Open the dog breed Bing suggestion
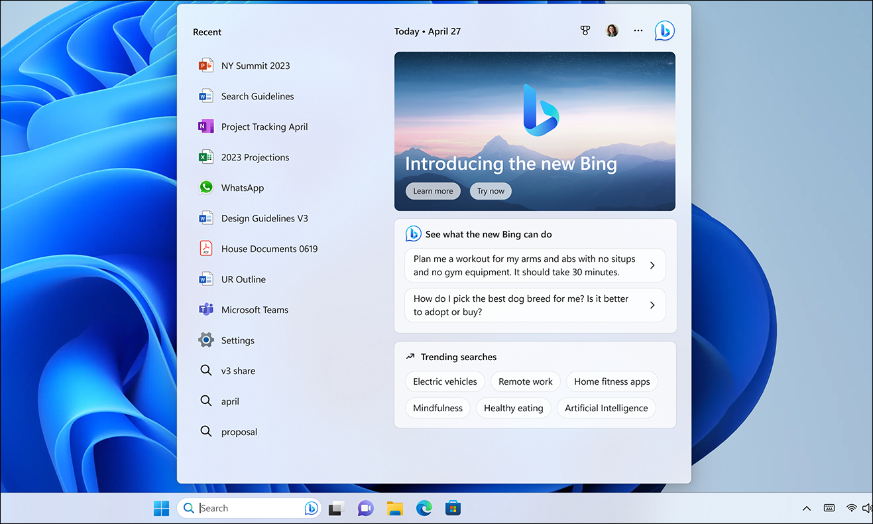 [535, 305]
